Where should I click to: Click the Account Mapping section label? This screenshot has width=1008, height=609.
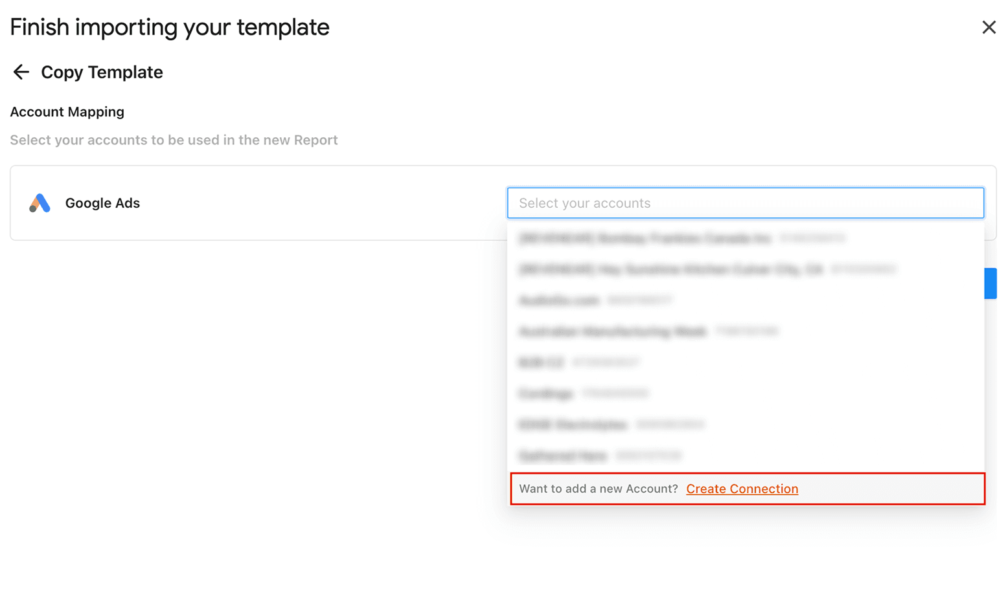67,111
